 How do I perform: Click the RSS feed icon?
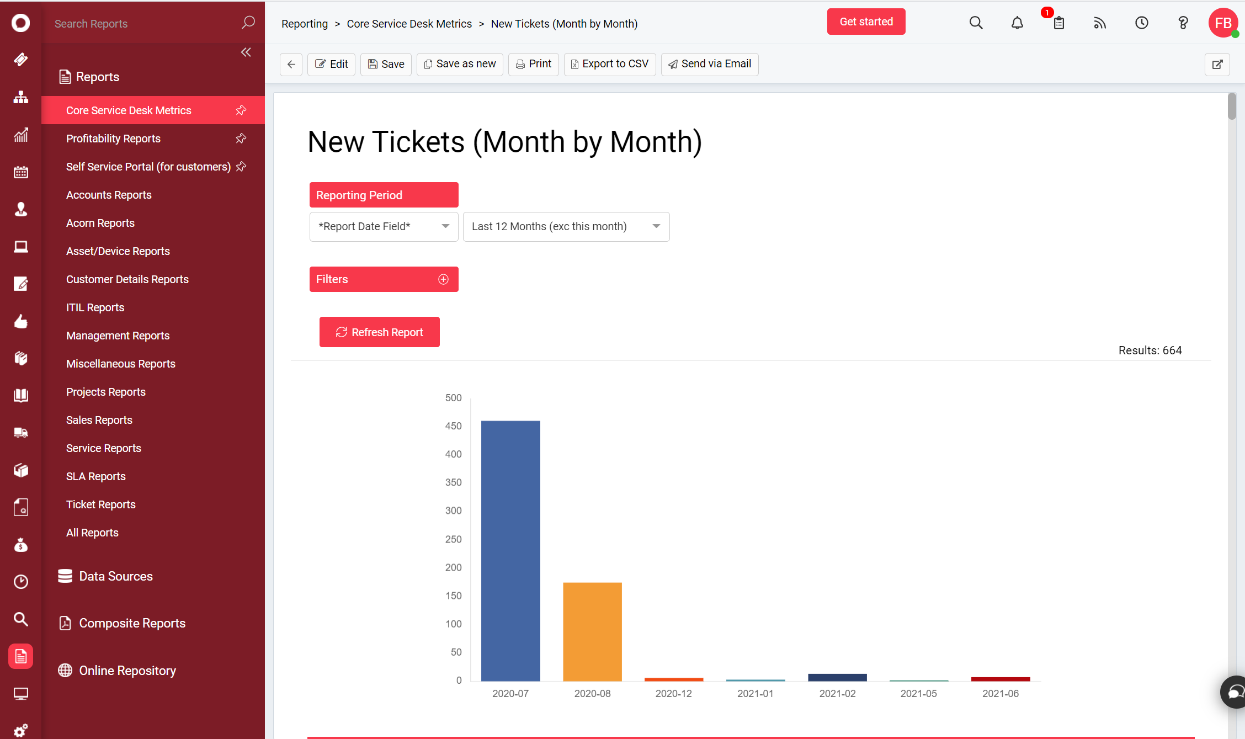[x=1100, y=23]
